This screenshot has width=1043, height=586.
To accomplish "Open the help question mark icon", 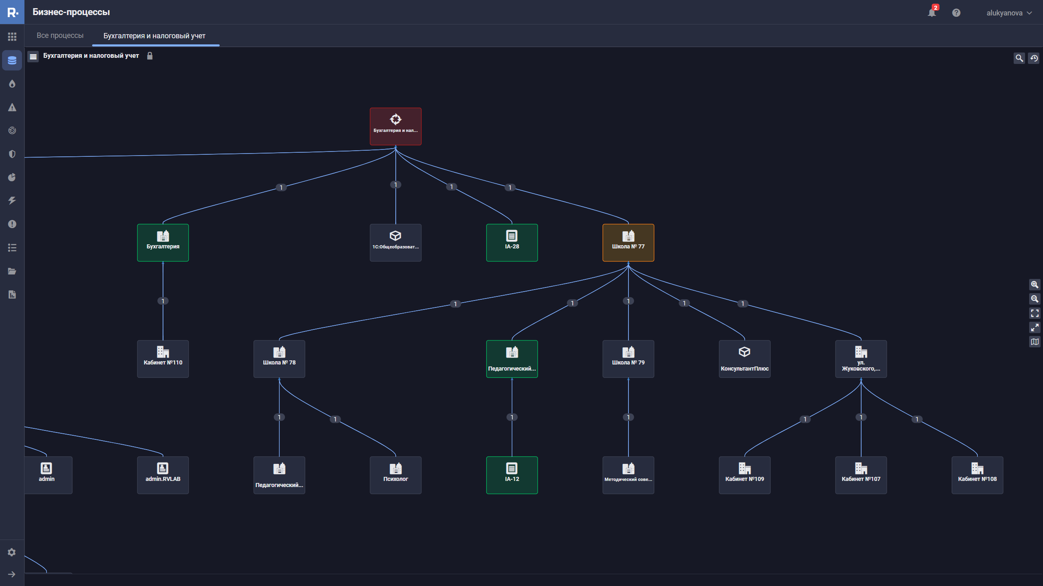I will tap(956, 13).
